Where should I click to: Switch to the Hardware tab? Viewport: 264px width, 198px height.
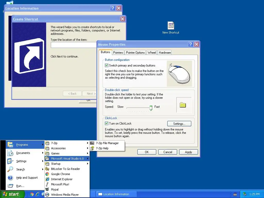tap(165, 53)
